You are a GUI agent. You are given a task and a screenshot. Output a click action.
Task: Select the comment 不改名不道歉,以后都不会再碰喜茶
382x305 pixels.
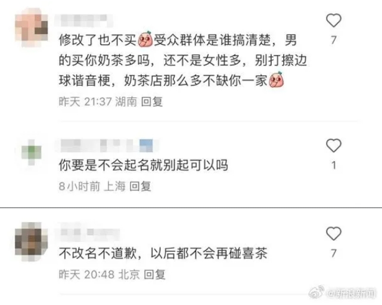click(x=163, y=253)
